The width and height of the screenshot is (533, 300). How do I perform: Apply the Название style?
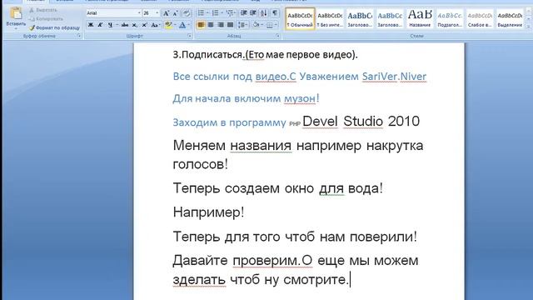tap(420, 18)
